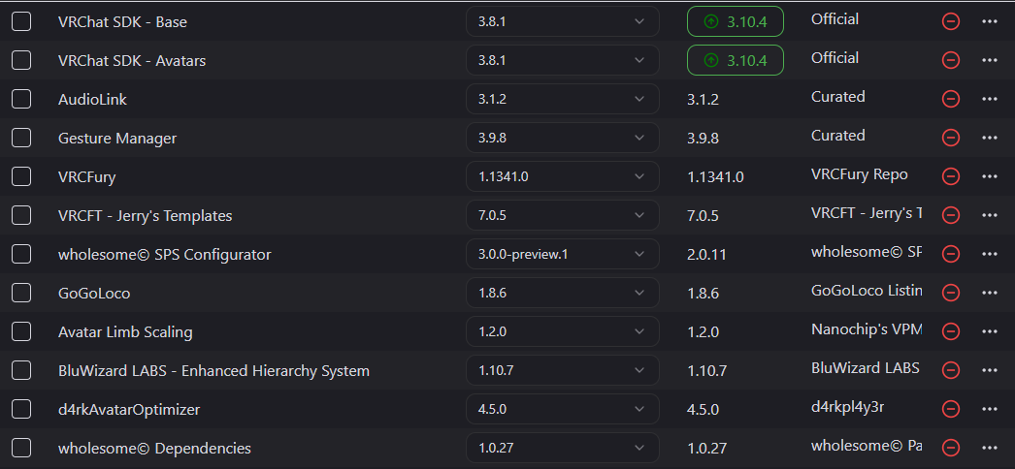
Task: Expand Jerry's Templates 7.0.5 version dropdown
Action: click(563, 215)
